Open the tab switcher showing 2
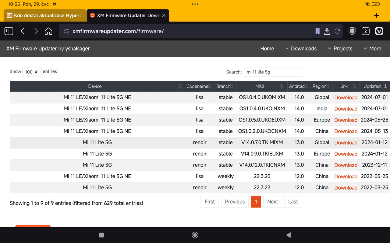The height and width of the screenshot is (243, 390). coord(366,31)
